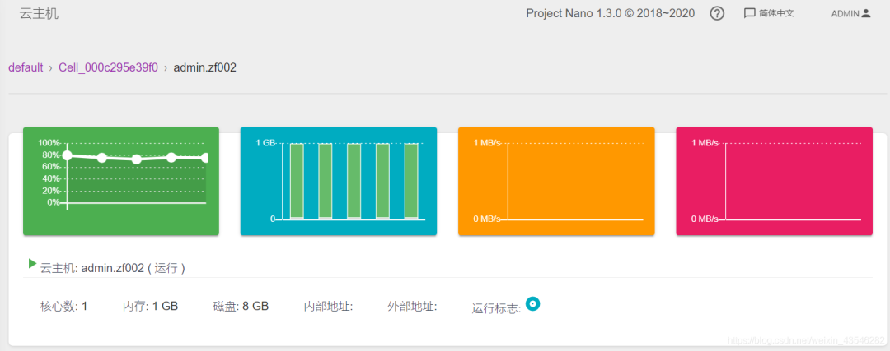Click the ADMIN user profile icon

tap(865, 13)
